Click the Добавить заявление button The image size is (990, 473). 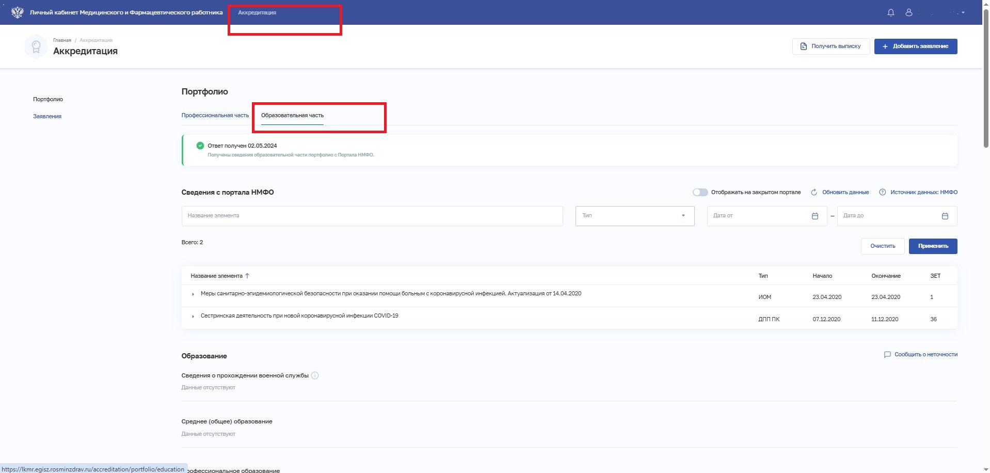click(x=915, y=46)
